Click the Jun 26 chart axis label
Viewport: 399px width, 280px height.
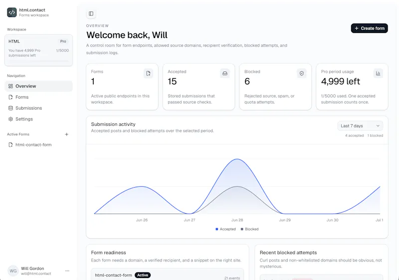[x=142, y=220]
